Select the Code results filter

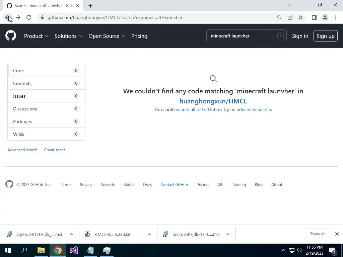46,71
